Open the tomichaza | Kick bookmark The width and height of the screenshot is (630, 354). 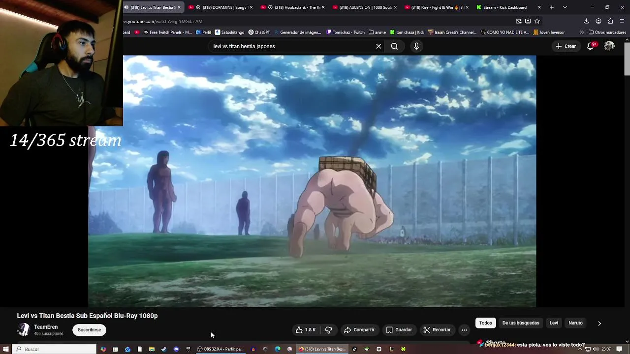pos(407,32)
